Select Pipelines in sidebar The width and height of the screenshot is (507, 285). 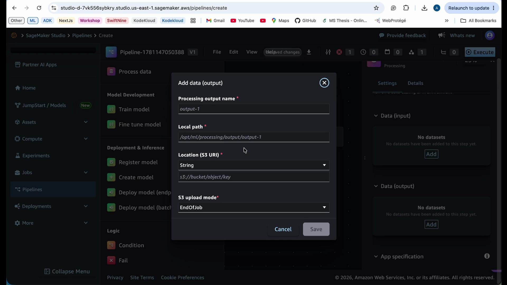click(53, 189)
